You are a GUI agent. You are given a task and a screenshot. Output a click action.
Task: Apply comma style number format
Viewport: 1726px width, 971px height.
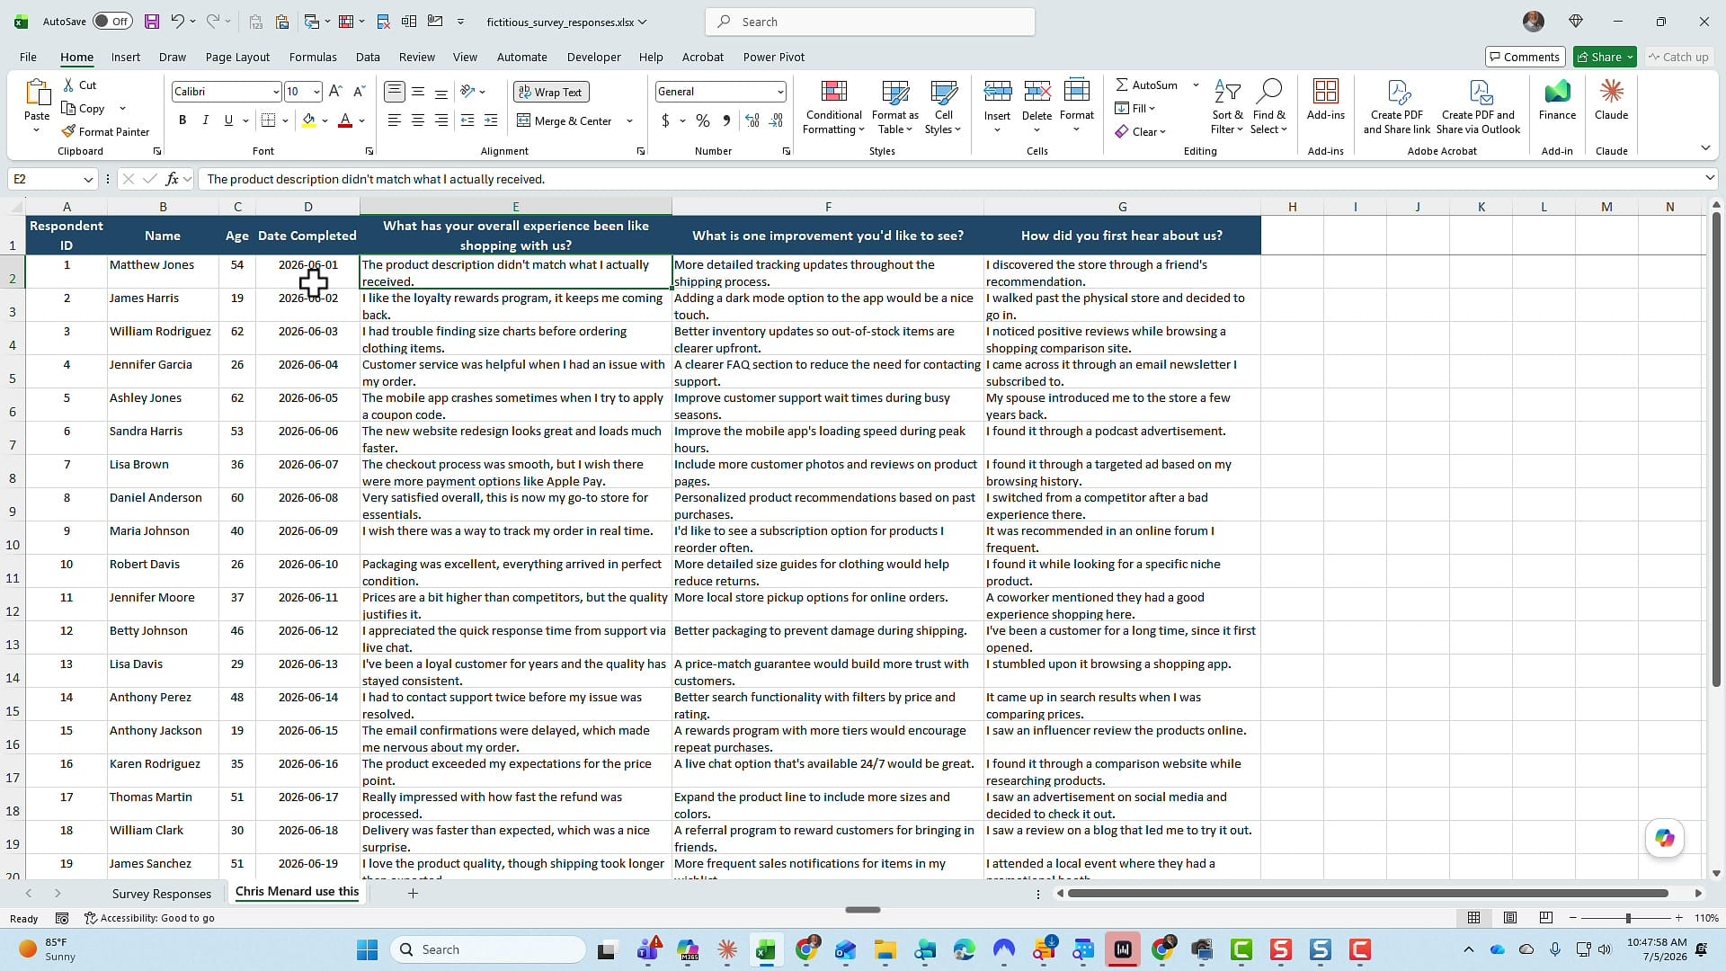pos(726,120)
